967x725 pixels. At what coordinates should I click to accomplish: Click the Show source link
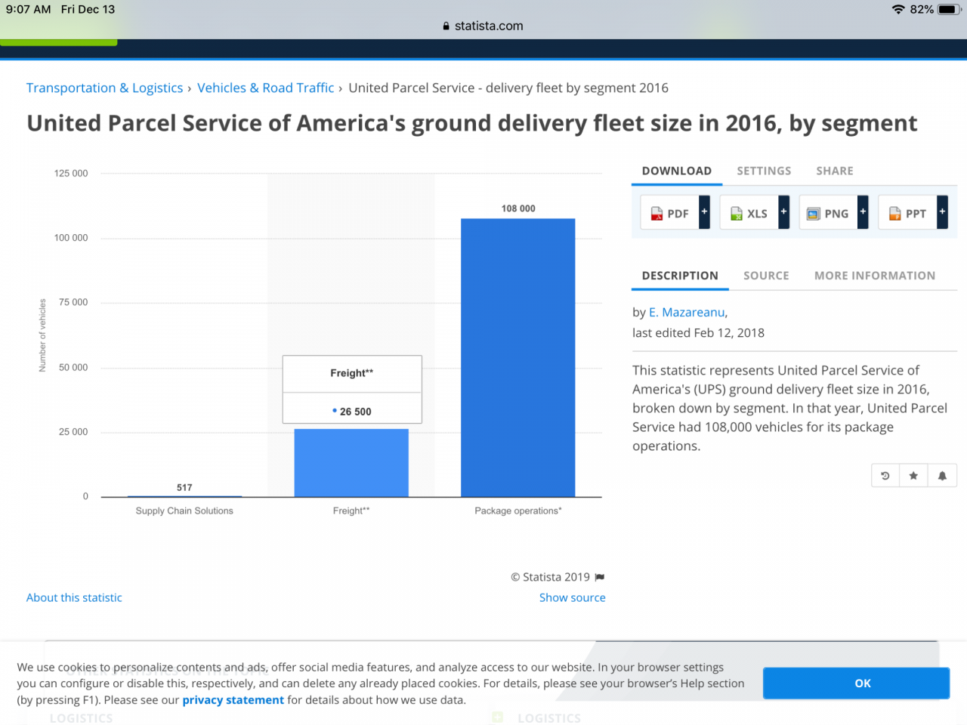pyautogui.click(x=573, y=597)
